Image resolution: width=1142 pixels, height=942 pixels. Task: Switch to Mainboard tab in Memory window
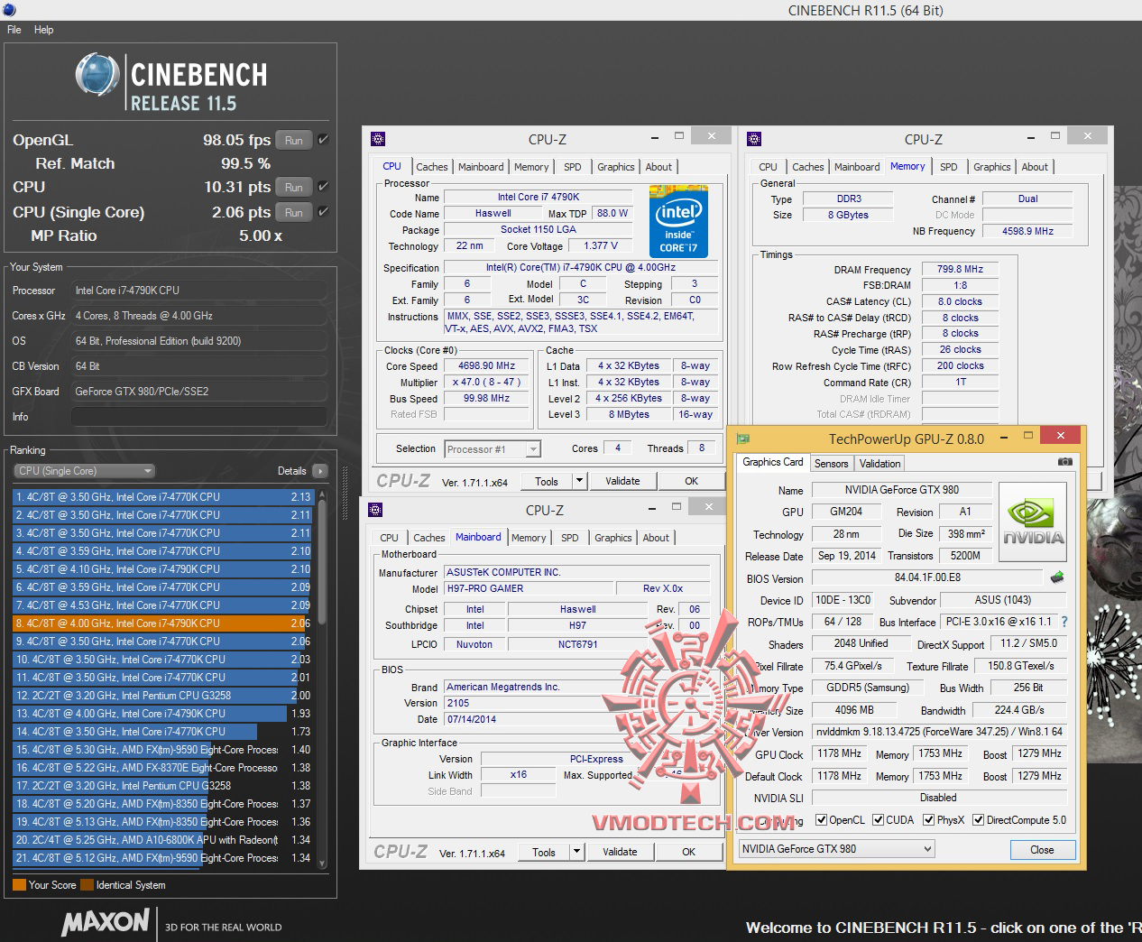click(857, 167)
